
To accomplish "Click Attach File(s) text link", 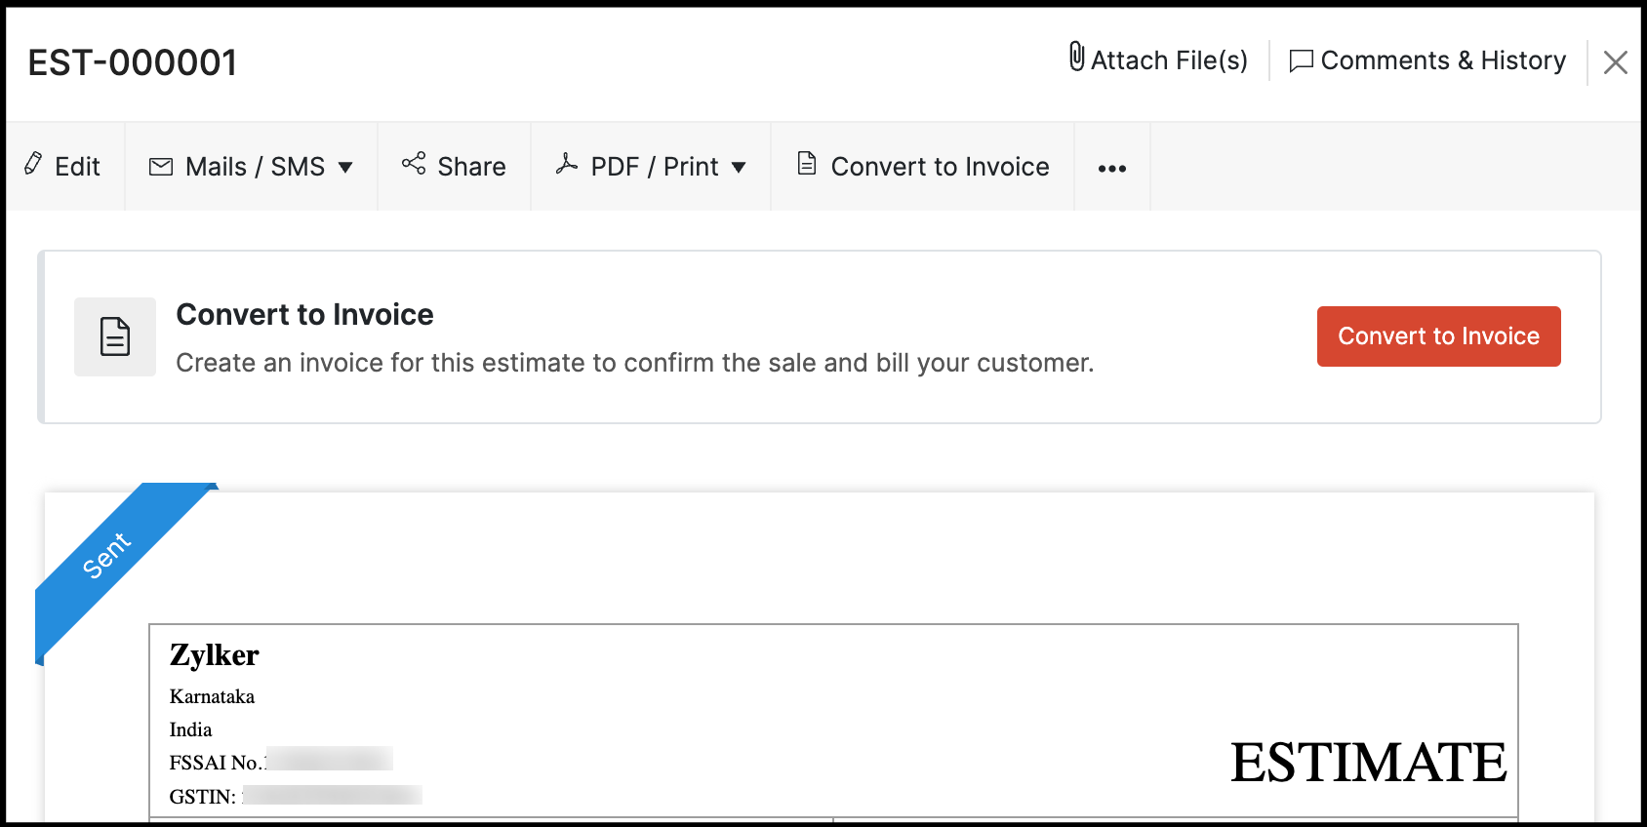I will point(1169,60).
